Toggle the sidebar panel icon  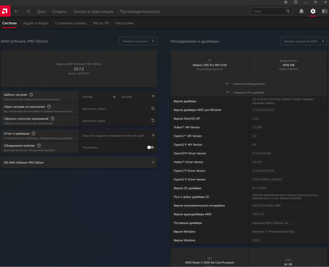point(324,11)
